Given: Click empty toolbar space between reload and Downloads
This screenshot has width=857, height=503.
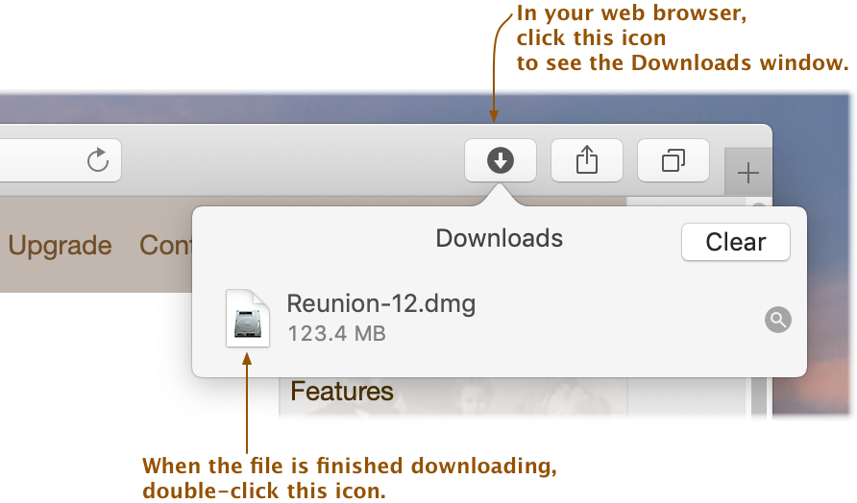Looking at the screenshot, I should [x=292, y=160].
